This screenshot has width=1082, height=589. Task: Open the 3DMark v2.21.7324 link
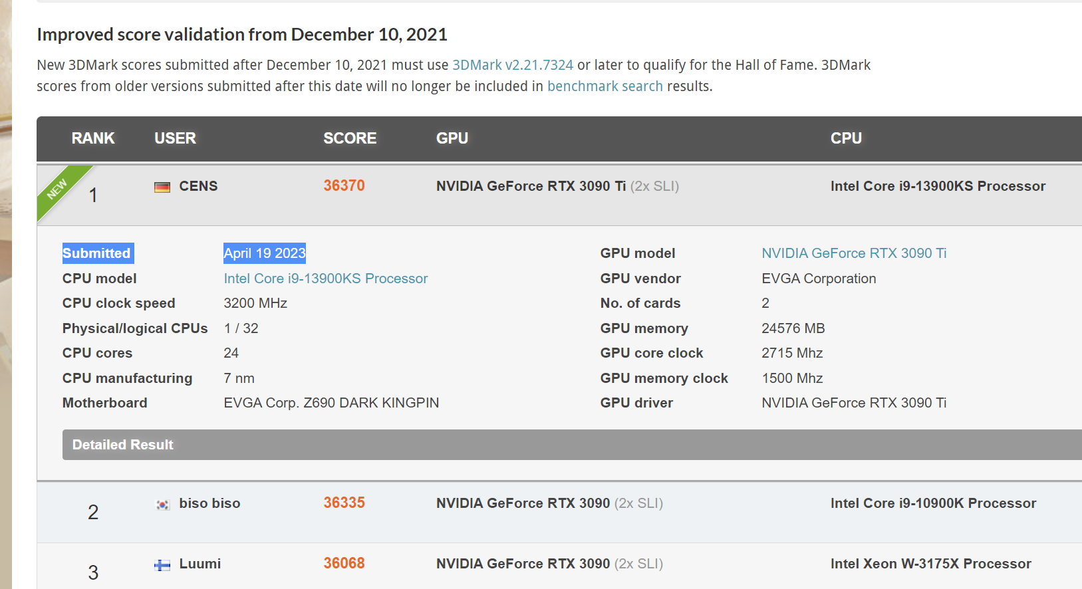click(512, 64)
